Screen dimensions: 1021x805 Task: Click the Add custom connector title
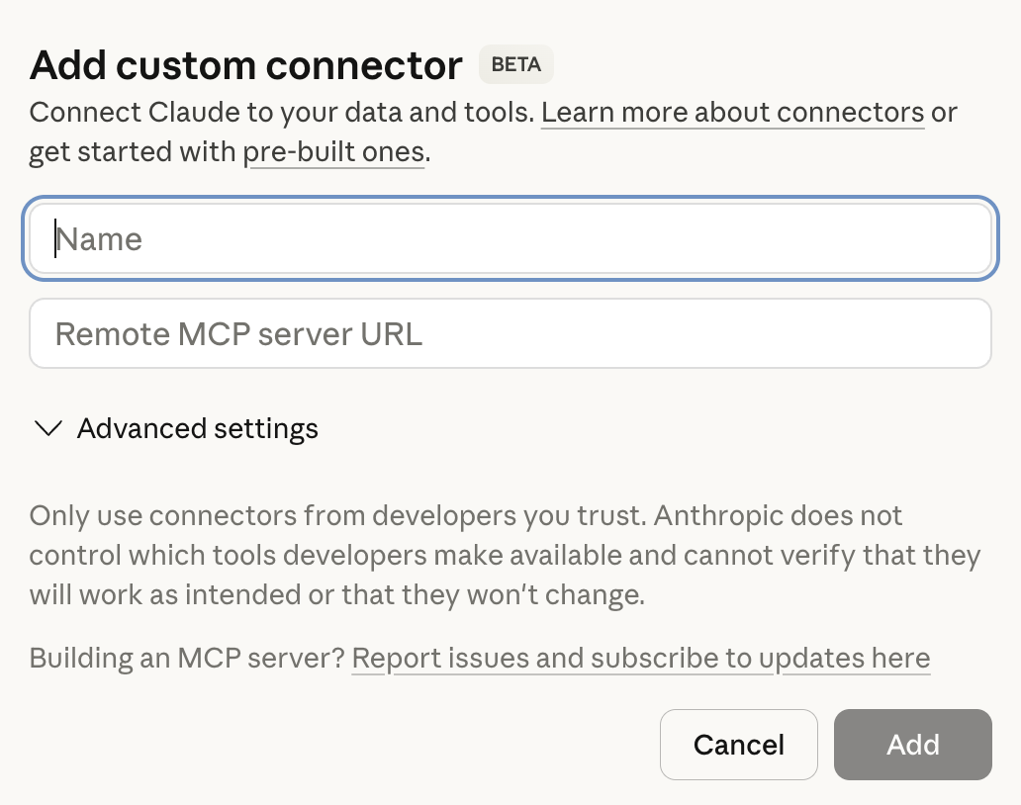[244, 64]
